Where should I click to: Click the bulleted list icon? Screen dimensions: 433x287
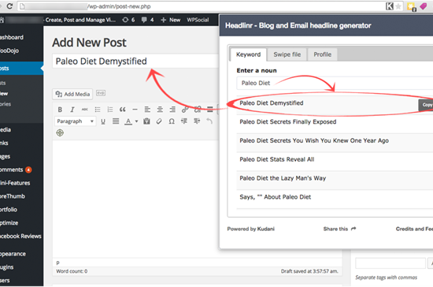[98, 110]
